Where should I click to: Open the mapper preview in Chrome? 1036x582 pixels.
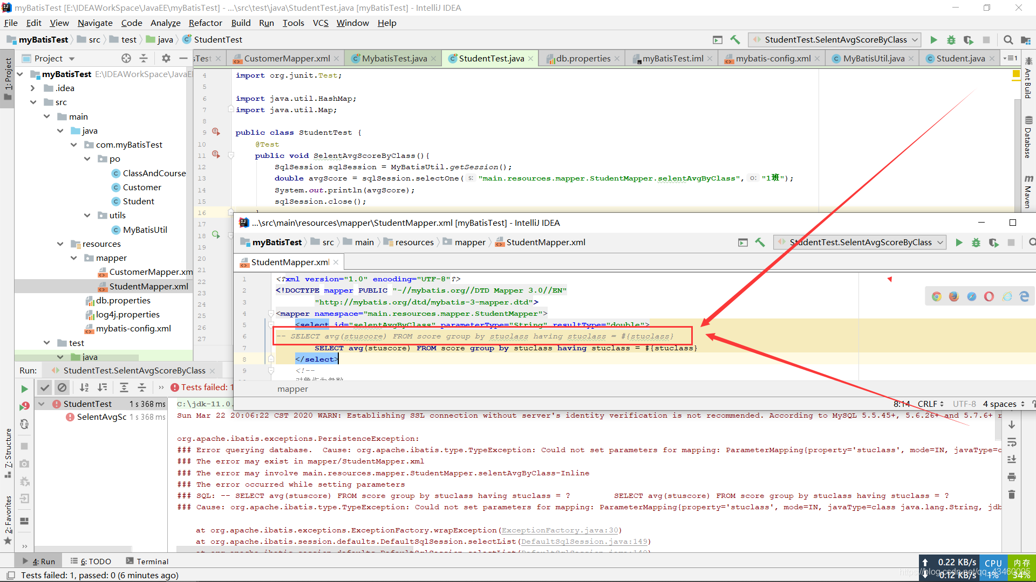pyautogui.click(x=937, y=296)
